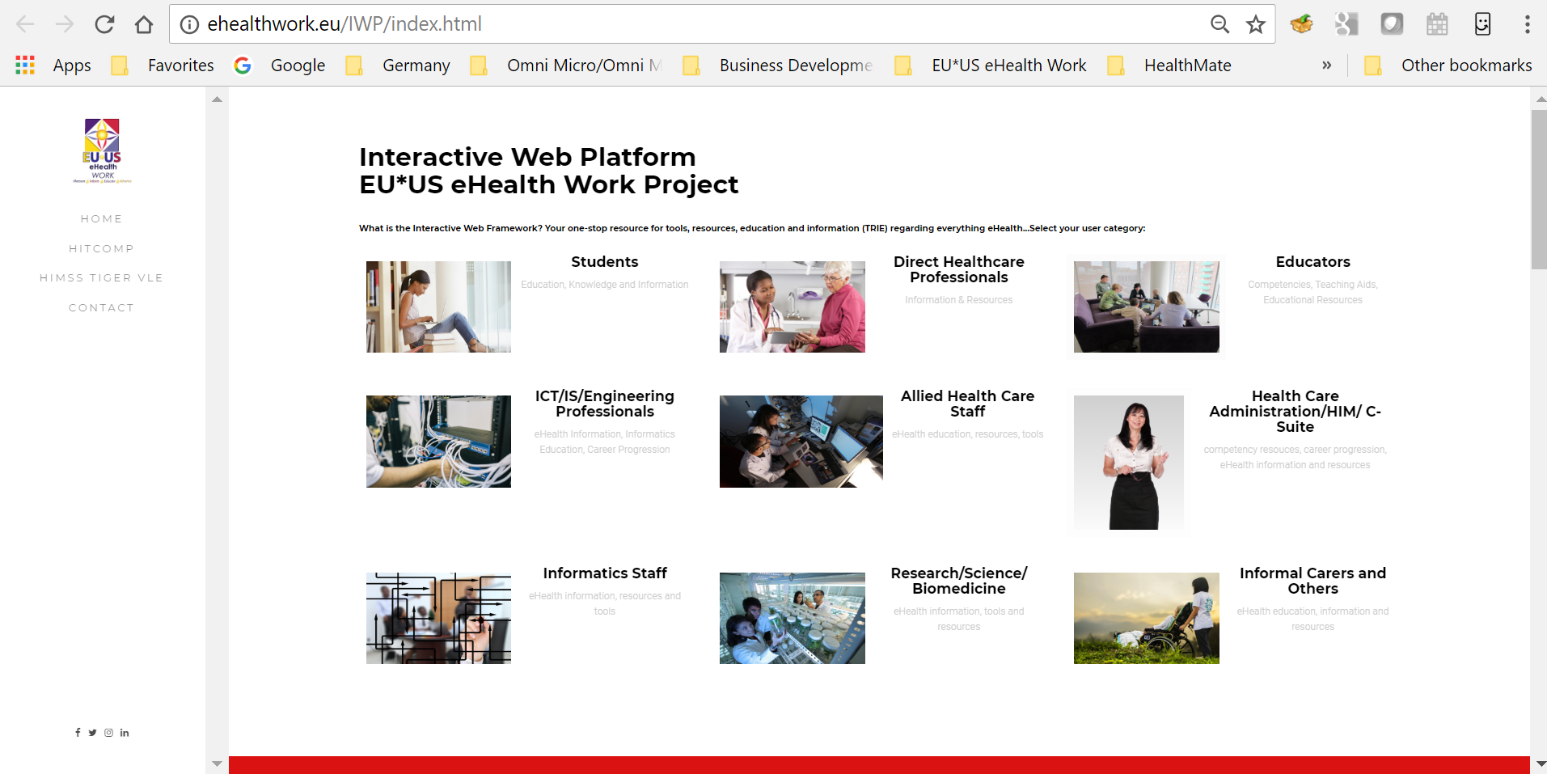Click the page vertical scrollbar thumb

[1538, 190]
